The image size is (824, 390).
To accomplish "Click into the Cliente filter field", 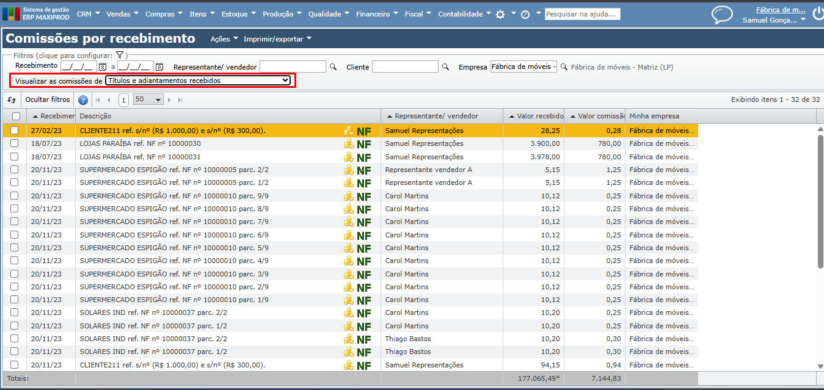I will 405,67.
